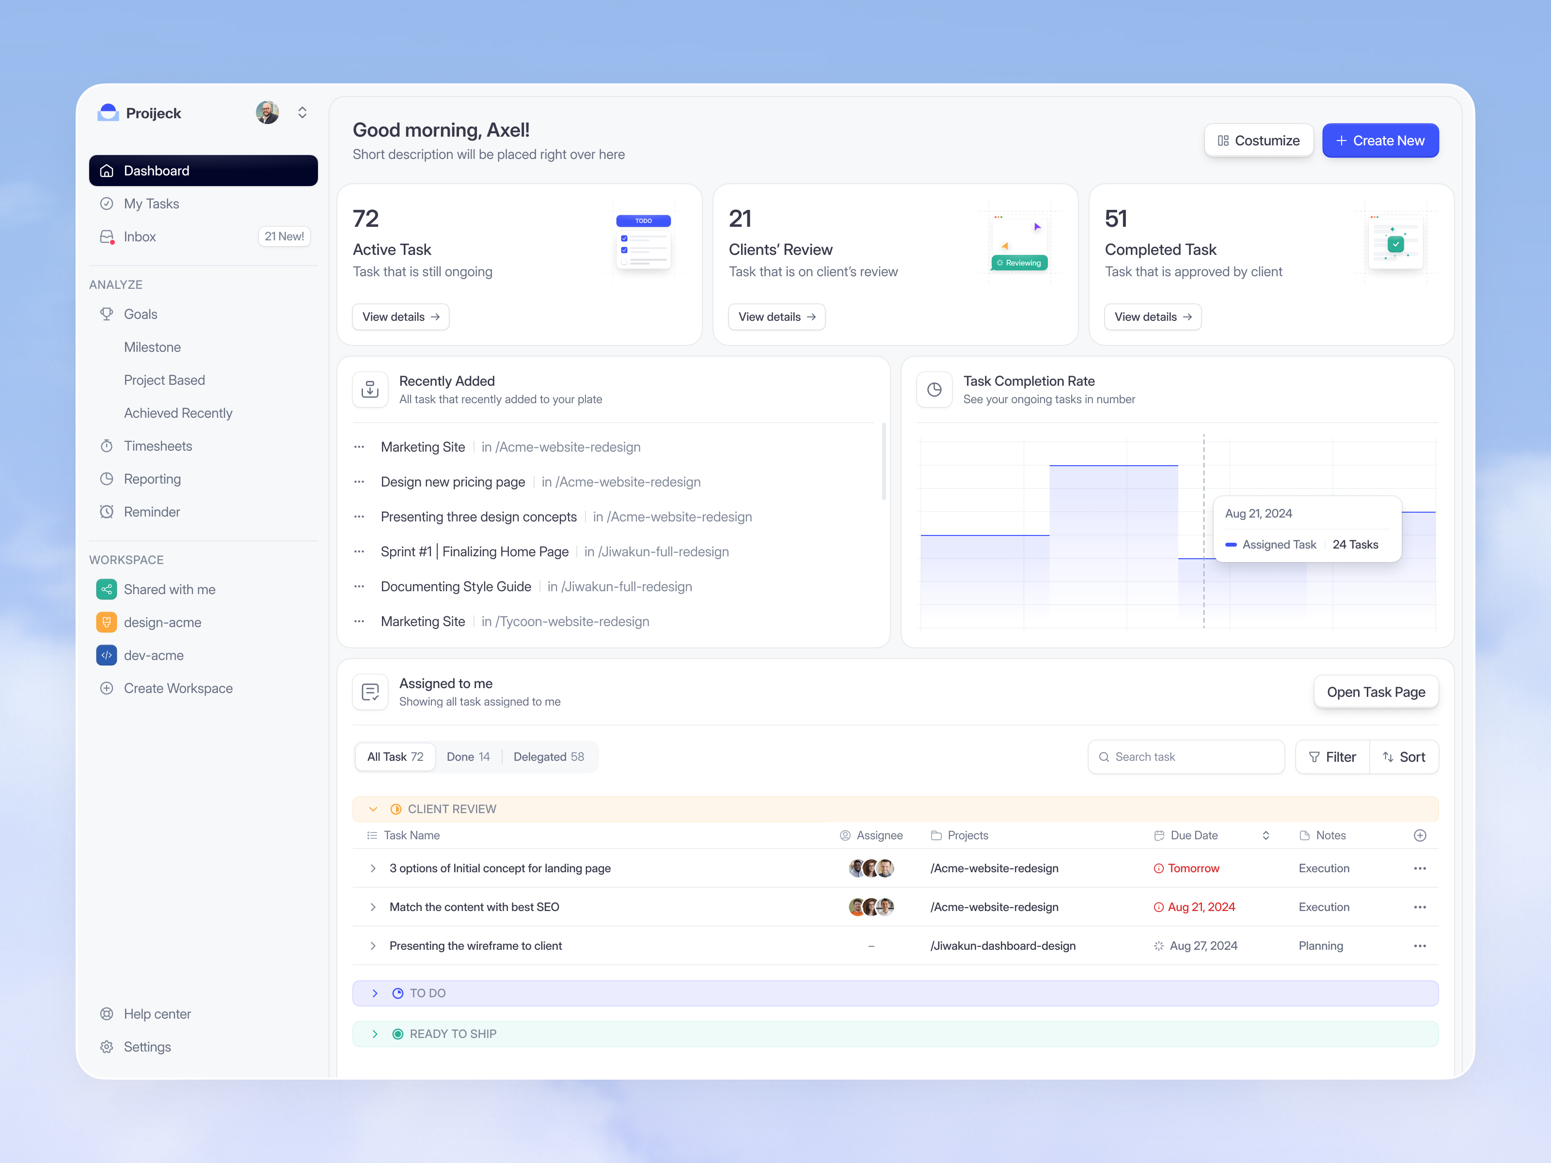The image size is (1551, 1163).
Task: Click the Task Completion Rate clock icon
Action: 934,389
